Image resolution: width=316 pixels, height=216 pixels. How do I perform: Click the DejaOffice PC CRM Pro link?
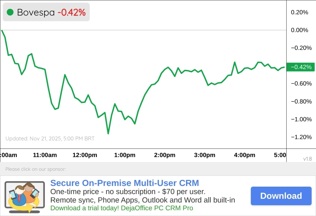point(122,208)
